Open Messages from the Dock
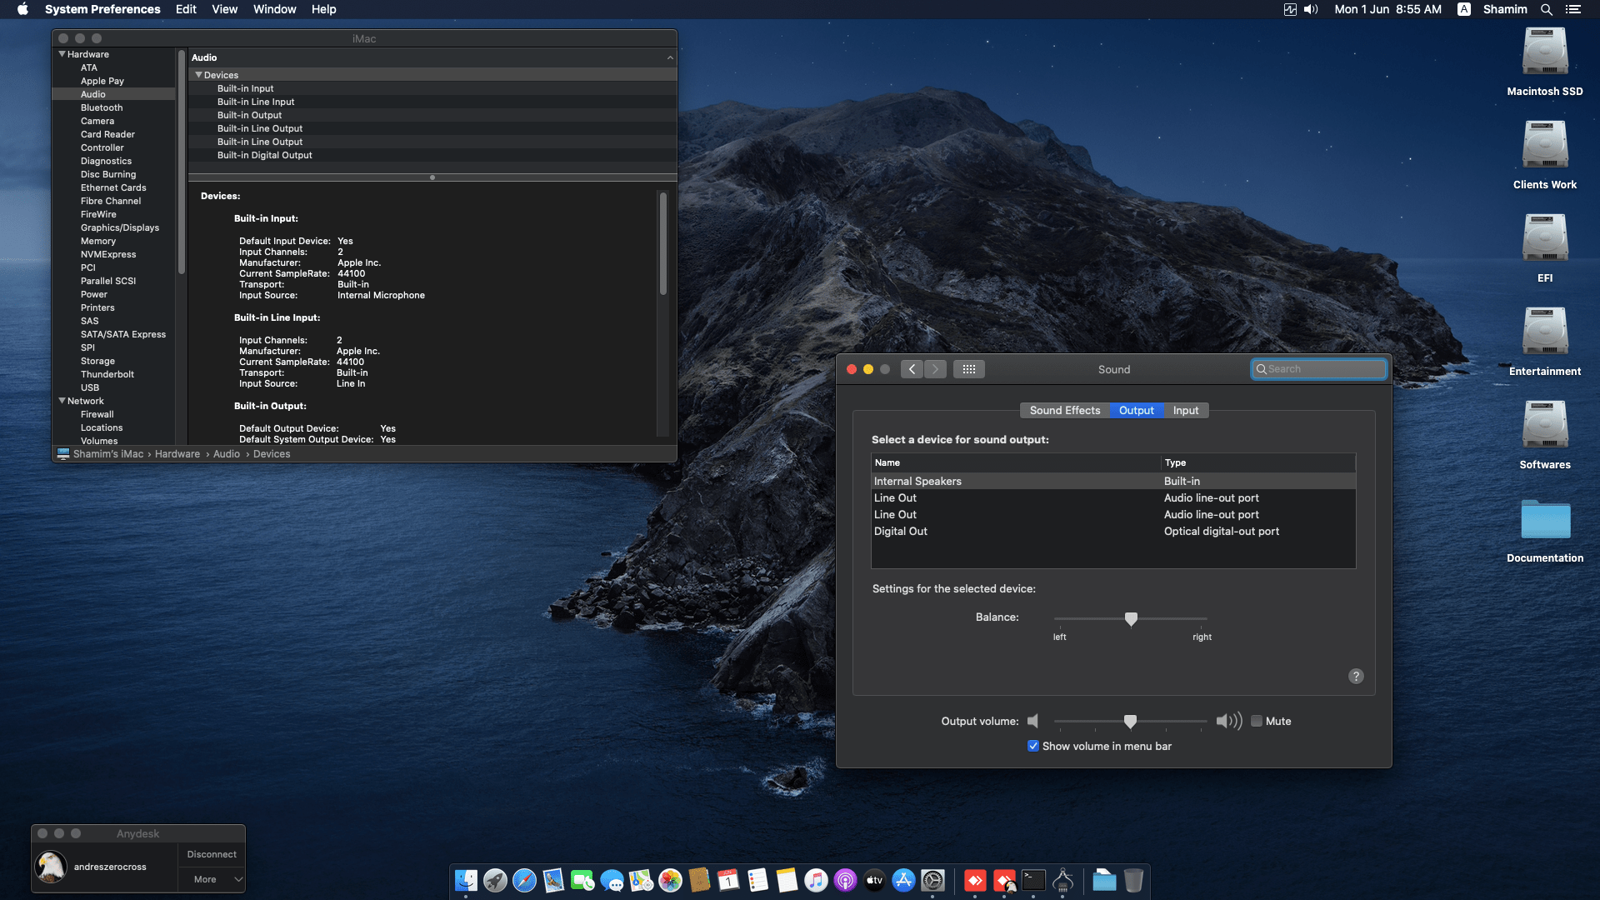1600x900 pixels. [612, 880]
